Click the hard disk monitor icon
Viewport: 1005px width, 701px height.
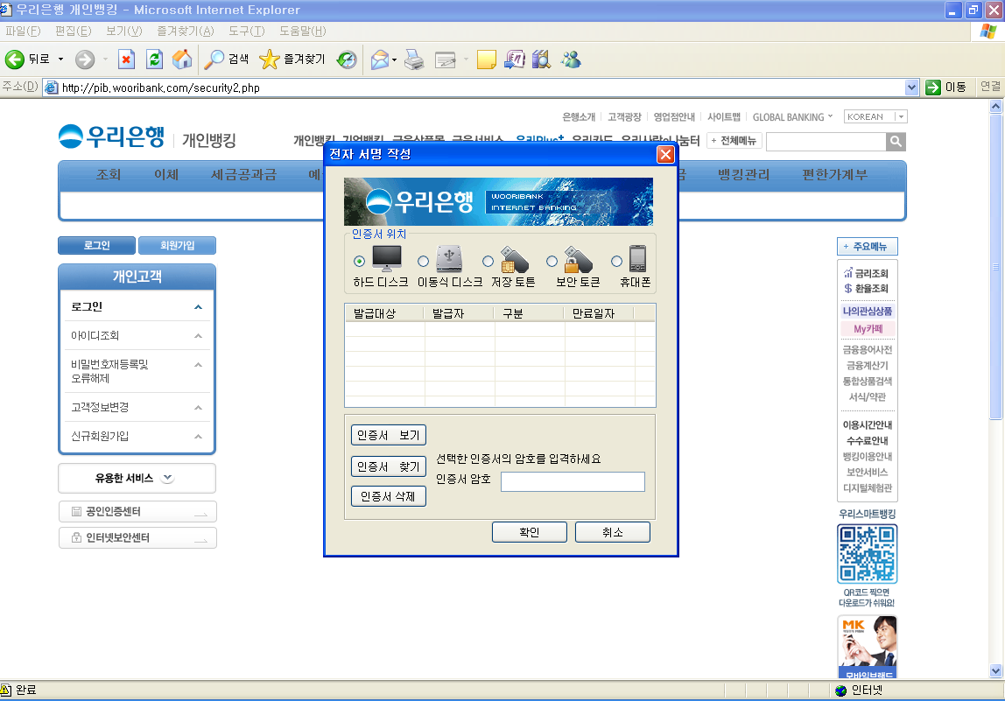(x=387, y=258)
